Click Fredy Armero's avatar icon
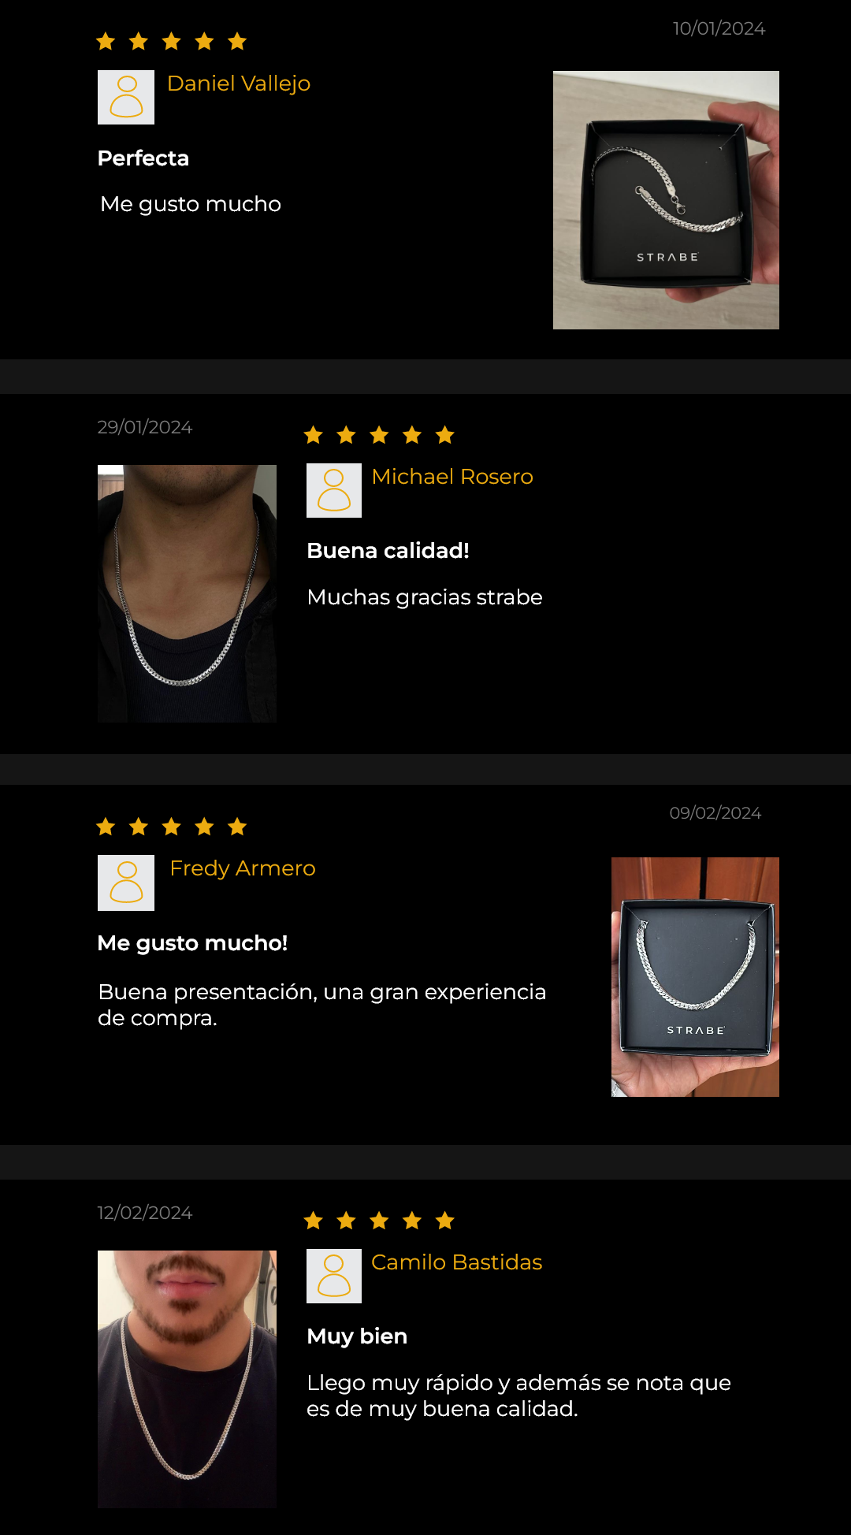The height and width of the screenshot is (1535, 851). tap(126, 883)
